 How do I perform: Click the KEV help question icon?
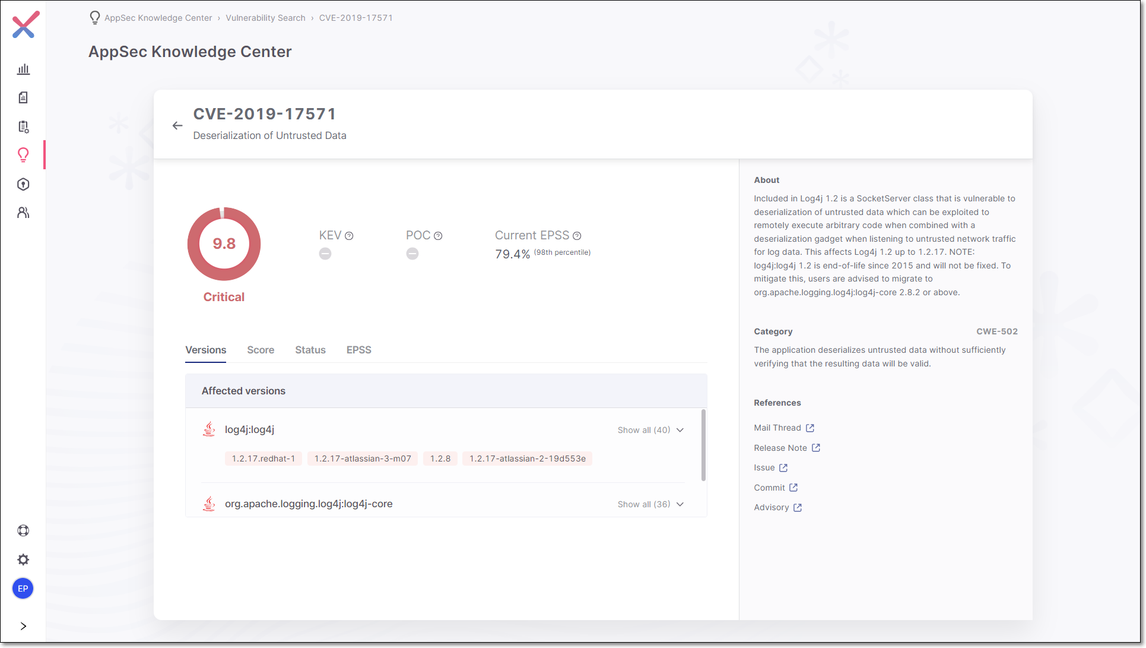349,236
